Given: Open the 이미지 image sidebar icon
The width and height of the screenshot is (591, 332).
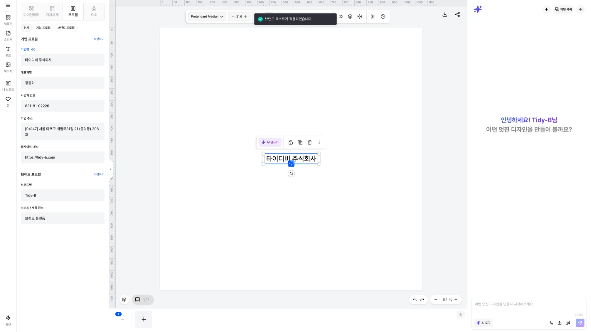Looking at the screenshot, I should pyautogui.click(x=8, y=67).
